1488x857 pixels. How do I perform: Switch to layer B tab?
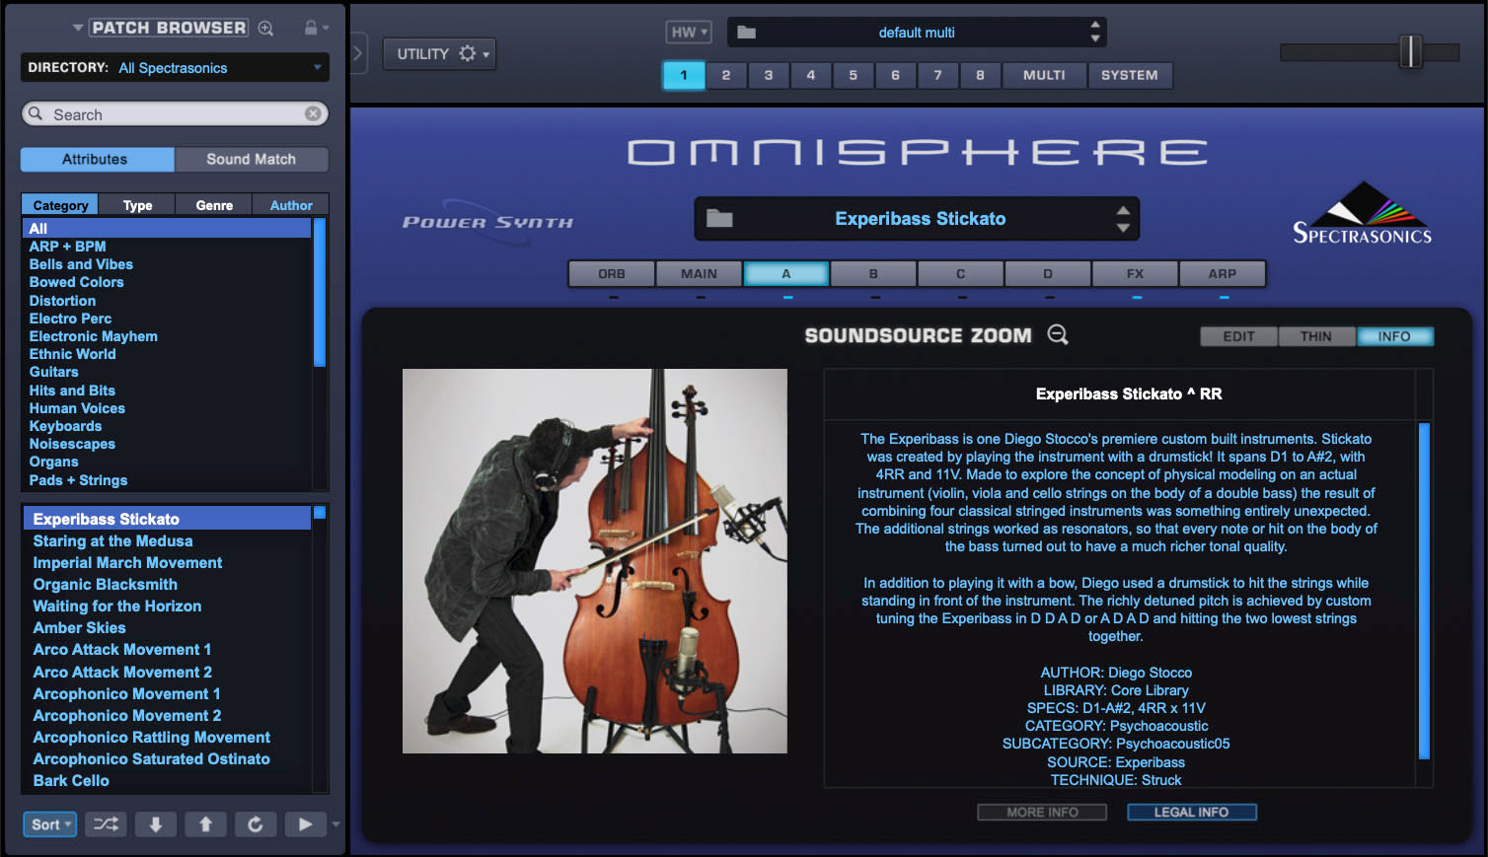point(873,273)
